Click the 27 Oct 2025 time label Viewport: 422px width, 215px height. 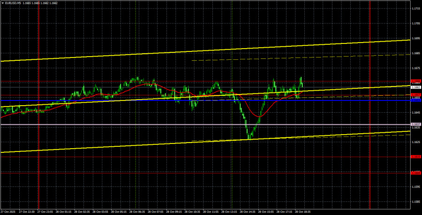pyautogui.click(x=8, y=212)
